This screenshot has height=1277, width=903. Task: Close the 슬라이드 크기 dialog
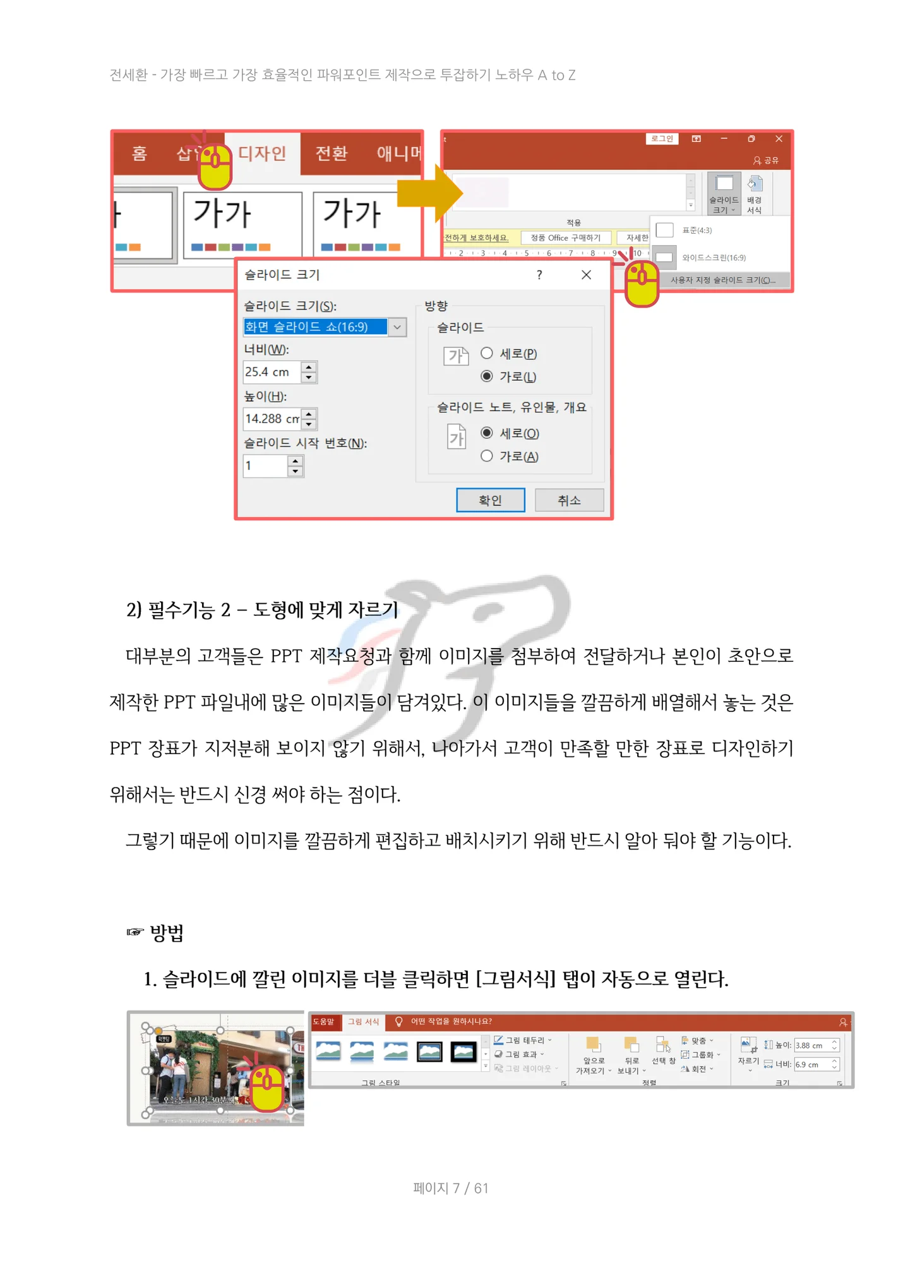pyautogui.click(x=585, y=275)
